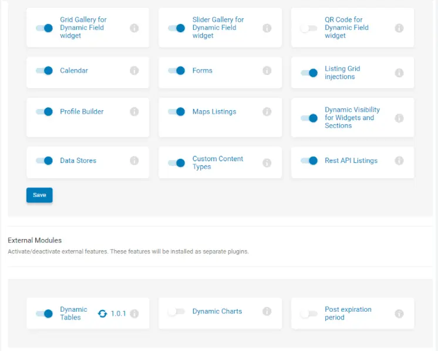Screen dimensions: 438x351
Task: Show info for Calendar module
Action: (x=134, y=70)
